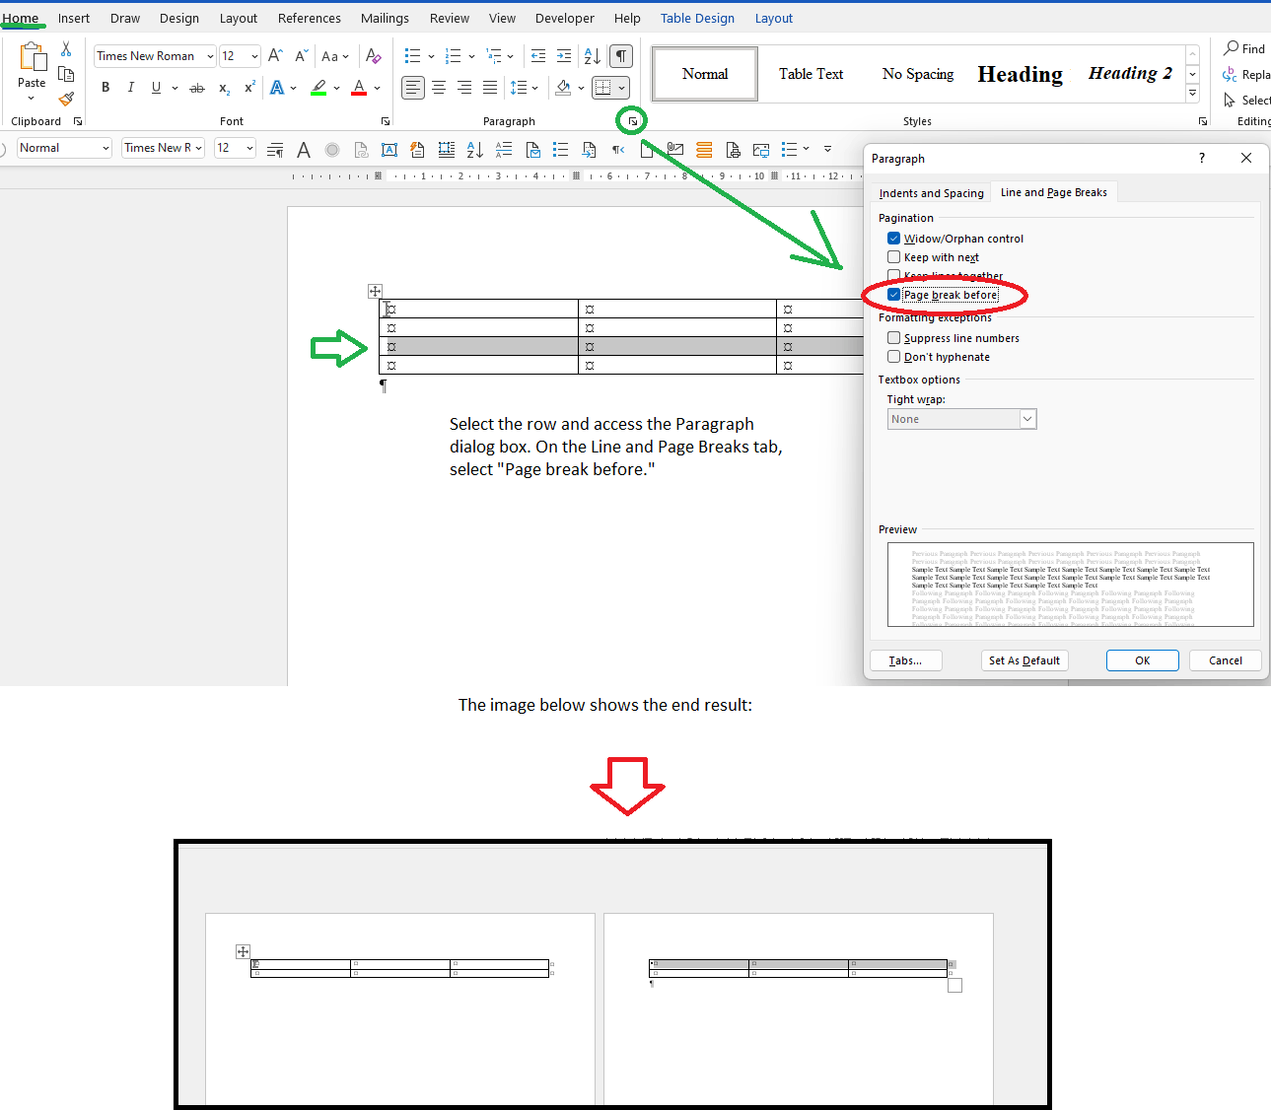This screenshot has height=1110, width=1271.
Task: Clear all formatting icon
Action: [373, 56]
